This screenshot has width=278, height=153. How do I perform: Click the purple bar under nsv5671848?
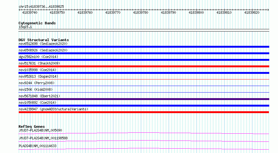pos(144,99)
